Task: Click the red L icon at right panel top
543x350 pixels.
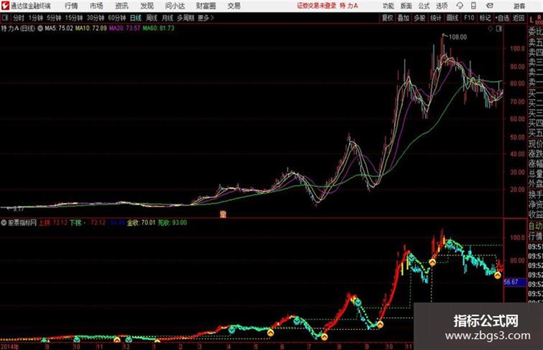Action: pyautogui.click(x=532, y=20)
